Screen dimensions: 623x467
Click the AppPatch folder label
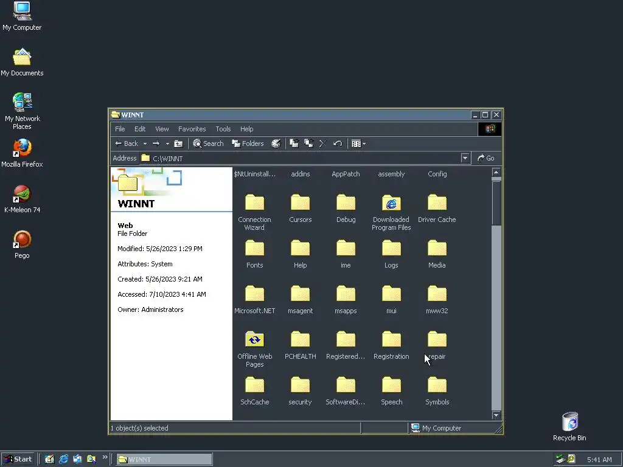(x=346, y=174)
